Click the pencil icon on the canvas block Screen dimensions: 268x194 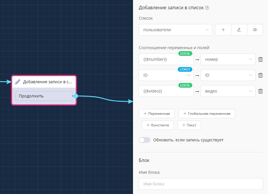click(x=18, y=82)
